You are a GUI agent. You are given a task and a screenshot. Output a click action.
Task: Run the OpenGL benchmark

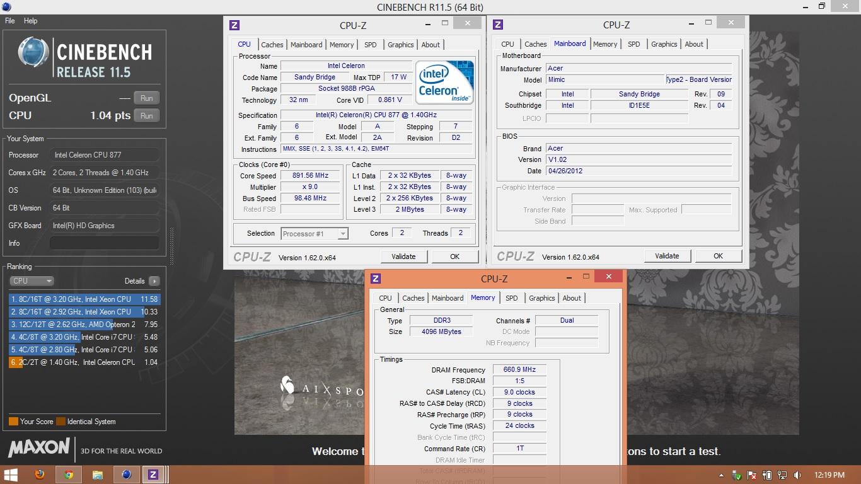tap(147, 98)
